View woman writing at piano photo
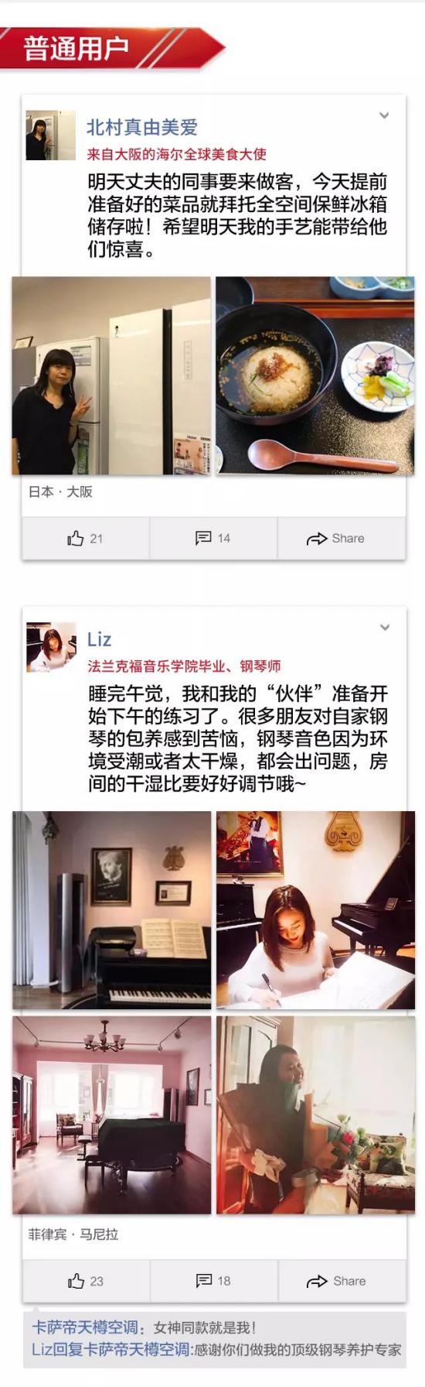Viewport: 425px width, 1387px height. pyautogui.click(x=315, y=910)
